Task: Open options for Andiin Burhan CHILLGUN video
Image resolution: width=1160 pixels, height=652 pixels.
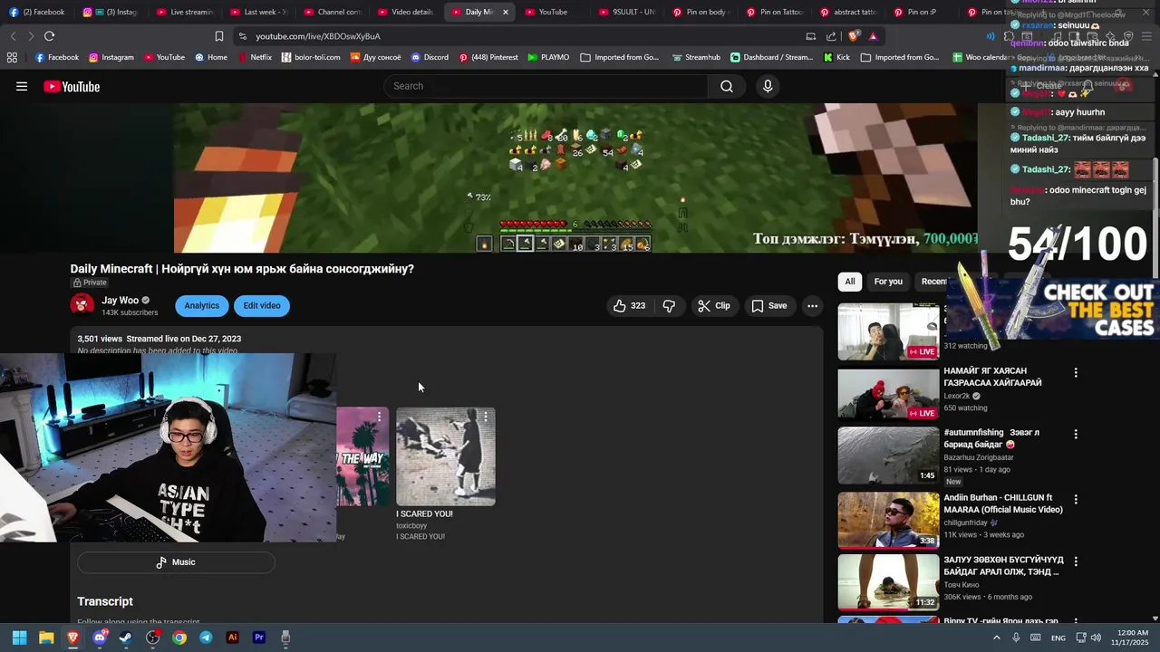Action: coord(1076,500)
